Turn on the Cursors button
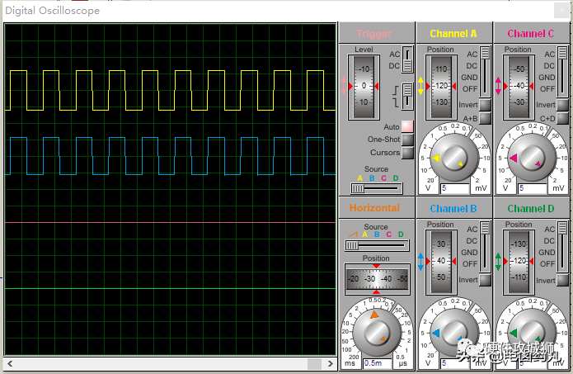 pyautogui.click(x=407, y=153)
